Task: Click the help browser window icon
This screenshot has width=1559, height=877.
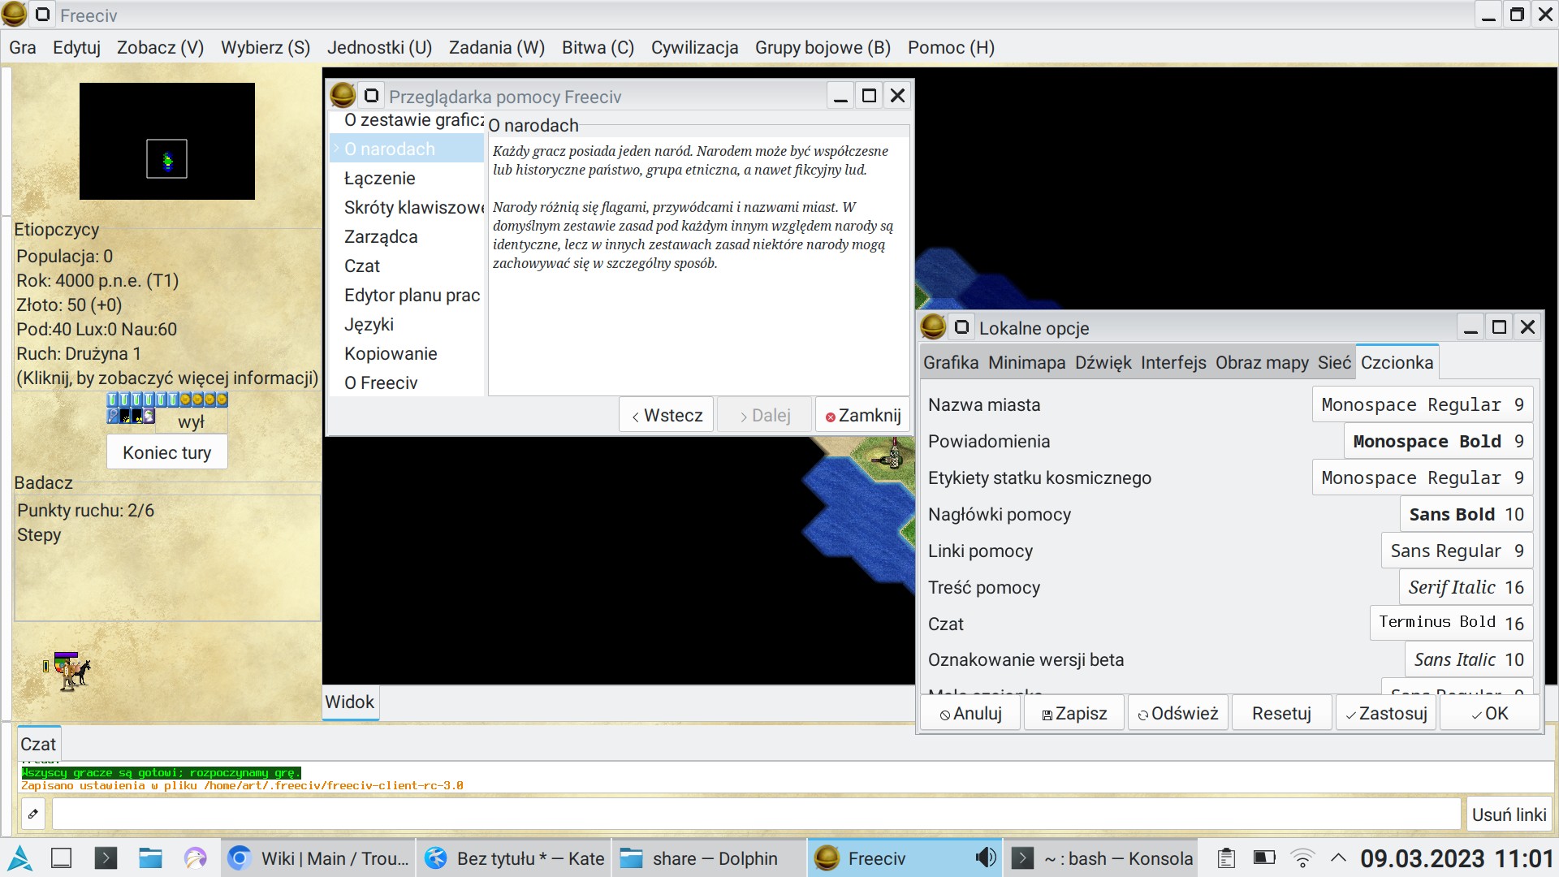Action: click(343, 96)
